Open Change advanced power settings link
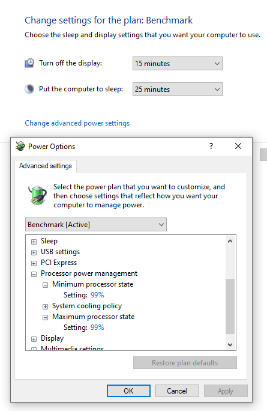The width and height of the screenshot is (267, 411). [77, 123]
